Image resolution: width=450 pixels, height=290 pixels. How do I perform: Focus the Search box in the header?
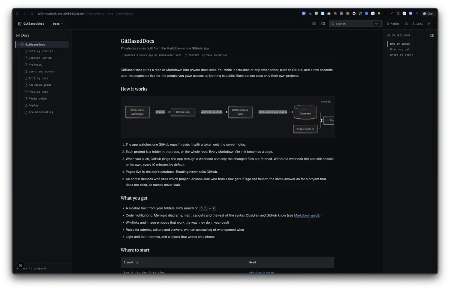355,24
